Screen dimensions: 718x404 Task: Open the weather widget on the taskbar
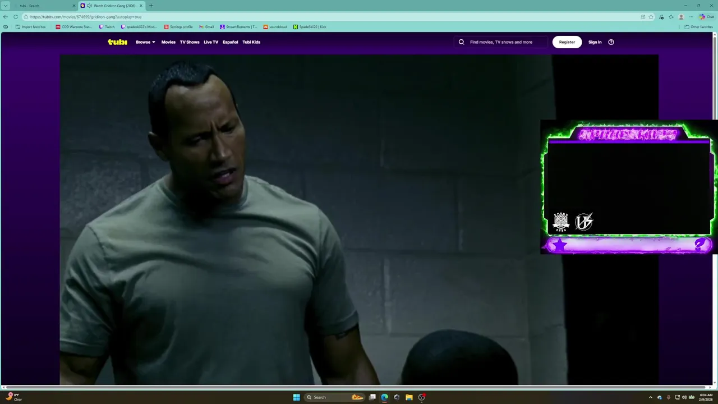coord(13,397)
